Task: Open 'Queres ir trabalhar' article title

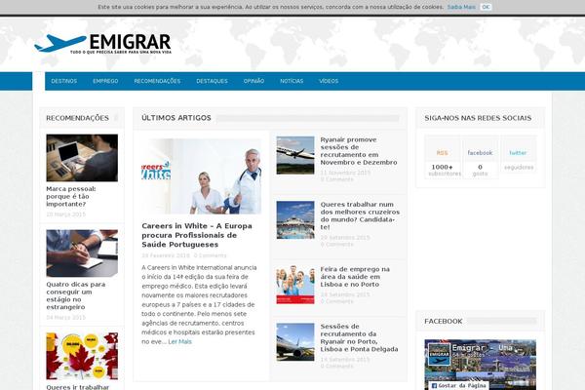Action: tap(78, 387)
